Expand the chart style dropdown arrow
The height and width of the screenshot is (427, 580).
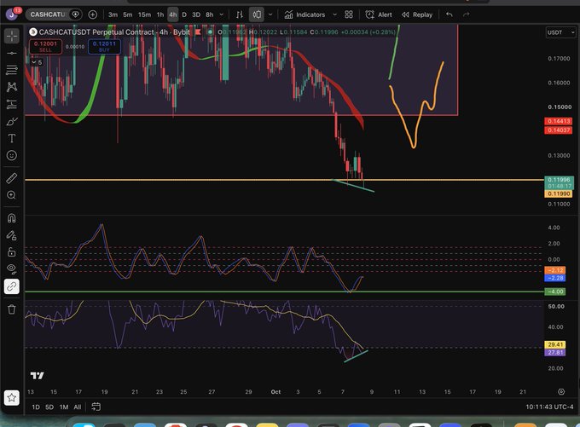coord(270,14)
